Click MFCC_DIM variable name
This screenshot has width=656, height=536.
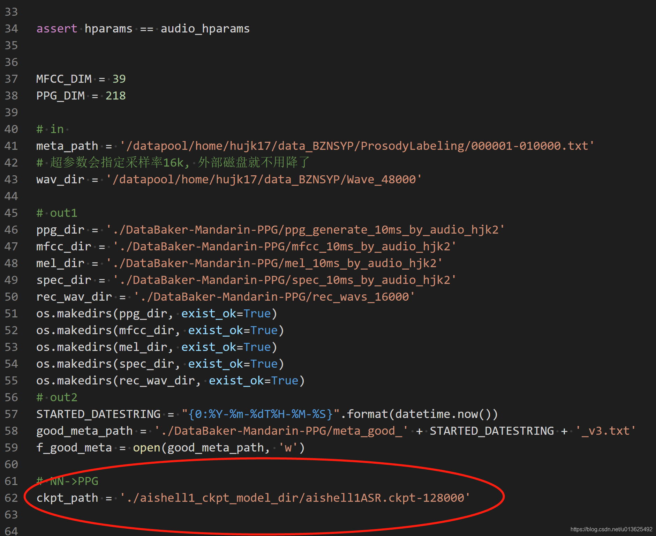tap(64, 79)
